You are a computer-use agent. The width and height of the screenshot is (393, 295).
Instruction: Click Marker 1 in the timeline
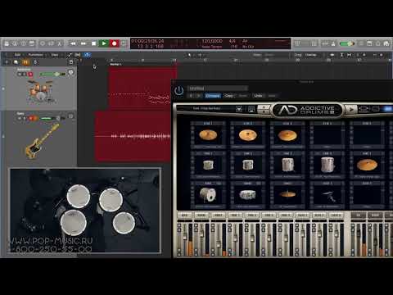(115, 64)
